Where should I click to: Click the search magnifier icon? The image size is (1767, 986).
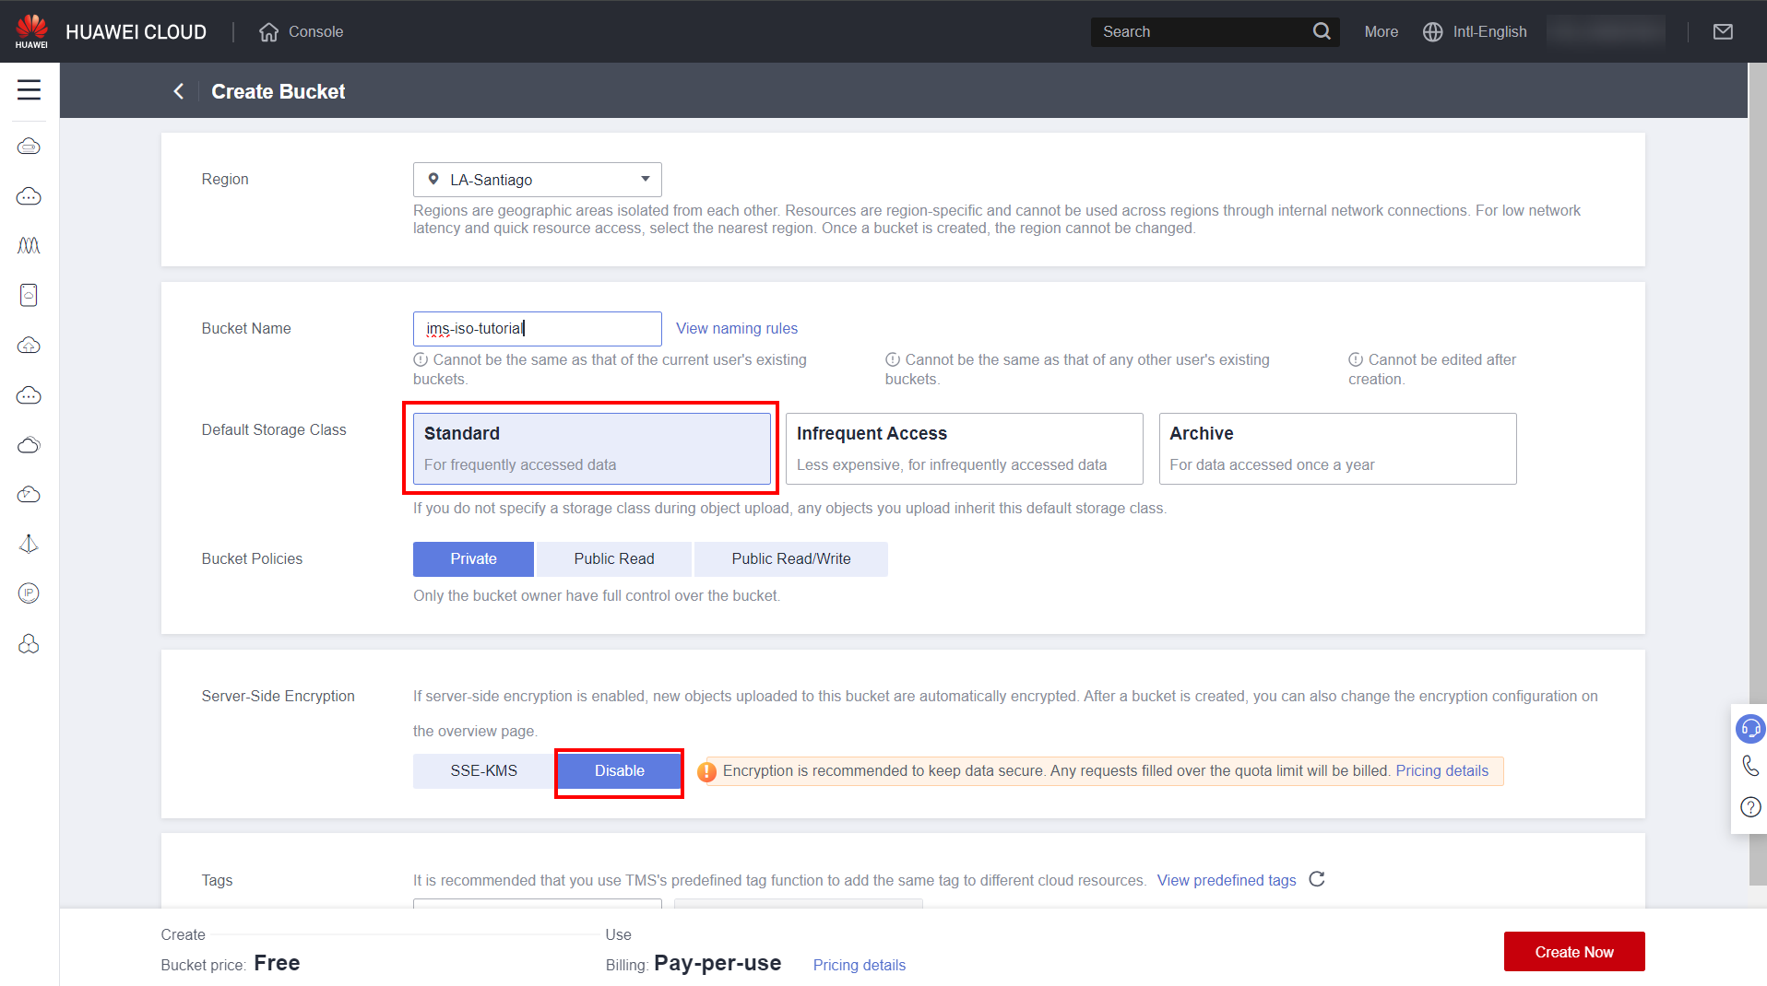pos(1321,31)
